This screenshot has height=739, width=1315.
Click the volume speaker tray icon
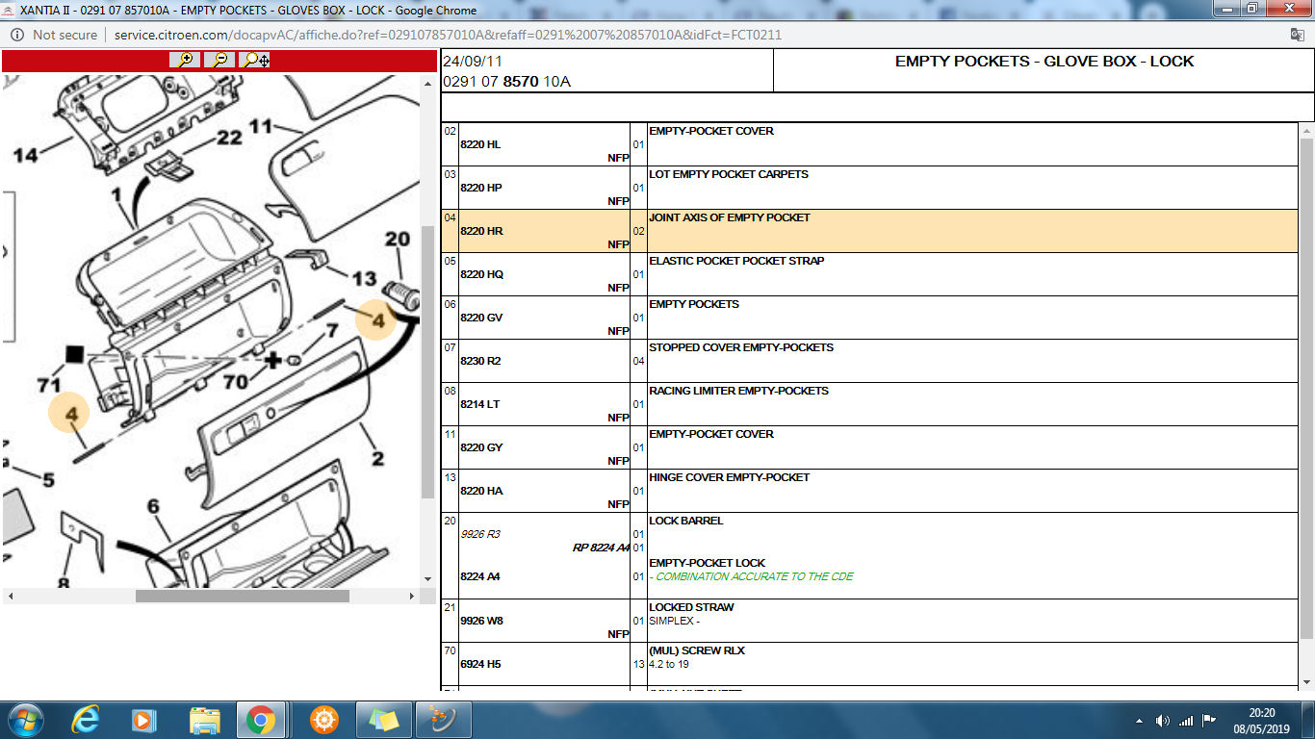[x=1163, y=721]
